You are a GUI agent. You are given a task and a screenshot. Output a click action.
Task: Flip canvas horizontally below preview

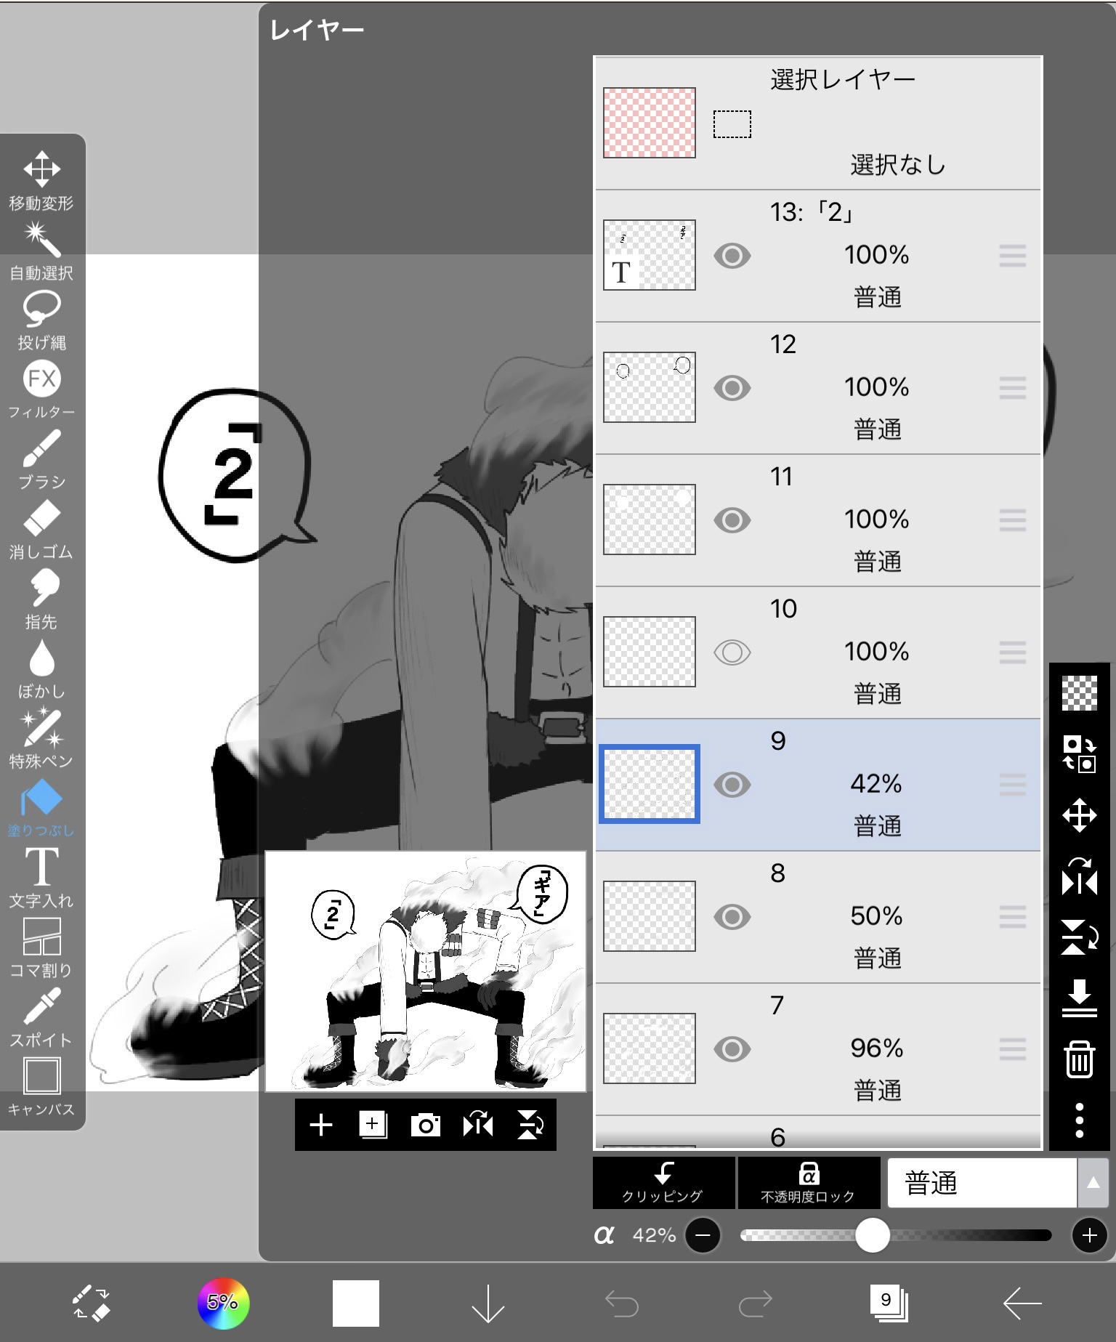[478, 1125]
